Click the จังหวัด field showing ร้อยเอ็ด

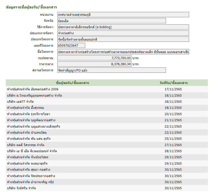111,21
